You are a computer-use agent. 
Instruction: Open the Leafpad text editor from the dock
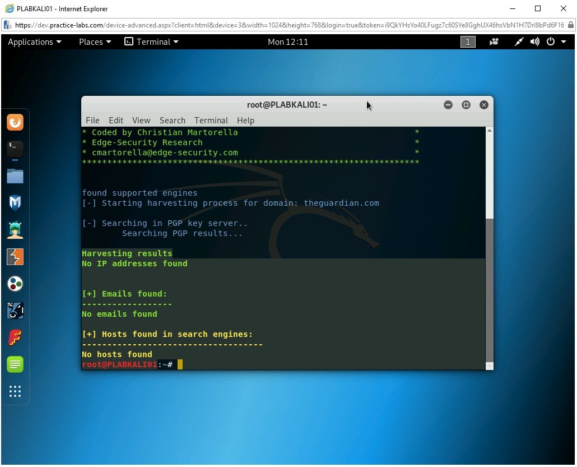click(x=15, y=364)
